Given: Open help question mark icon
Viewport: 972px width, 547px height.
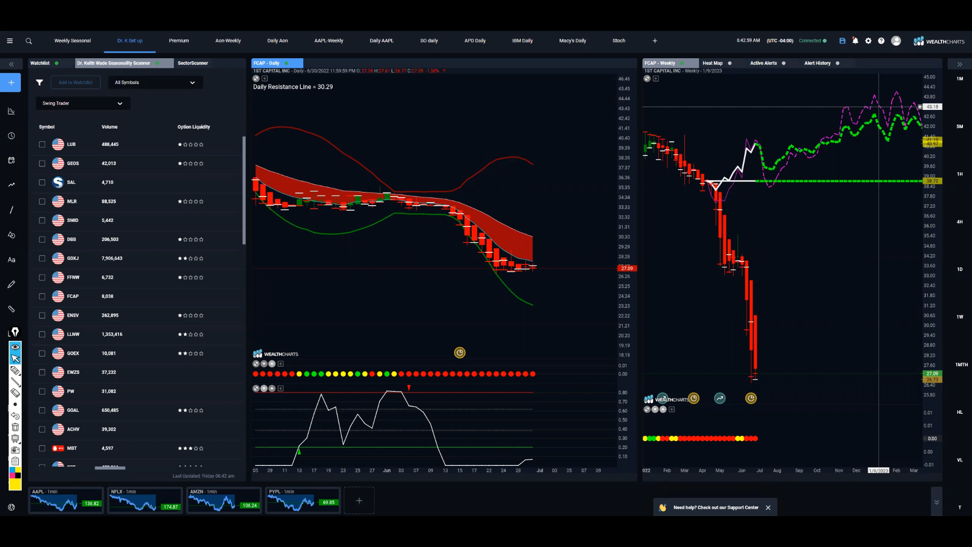Looking at the screenshot, I should click(881, 41).
